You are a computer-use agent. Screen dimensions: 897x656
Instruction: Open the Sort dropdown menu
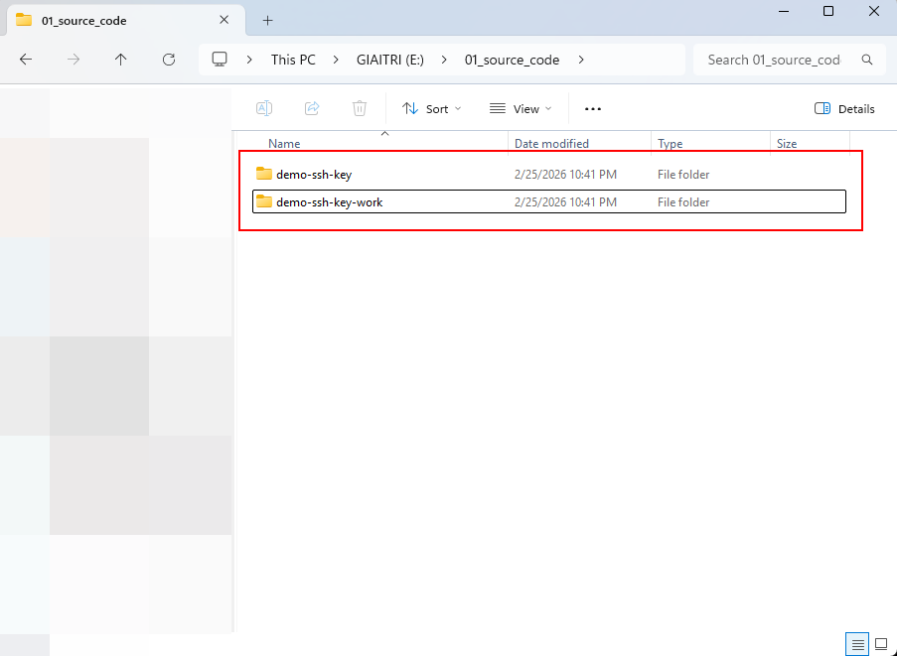point(431,108)
